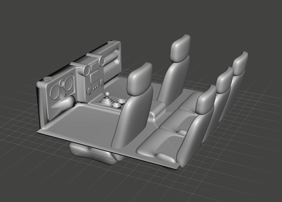This screenshot has height=202, width=282.
Task: Select the steering column below the gauges
Action: (x=63, y=103)
